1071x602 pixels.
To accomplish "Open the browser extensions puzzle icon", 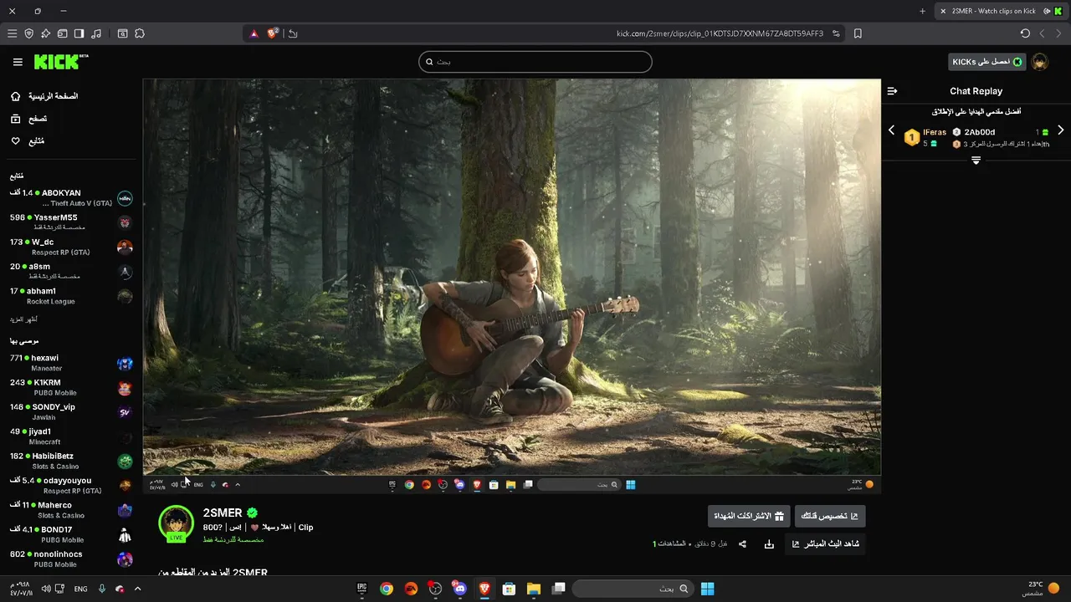I will pyautogui.click(x=140, y=33).
